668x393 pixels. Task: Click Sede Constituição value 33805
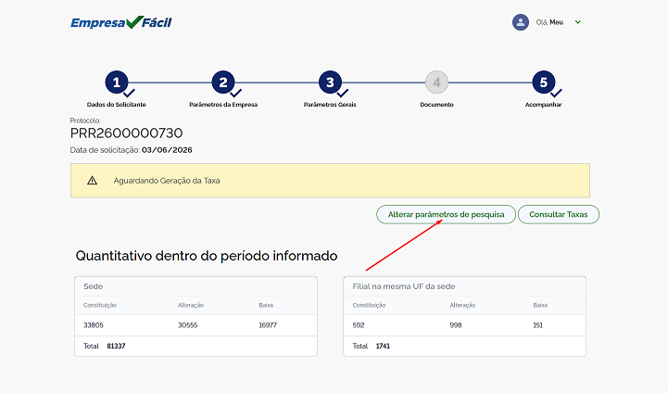click(94, 325)
